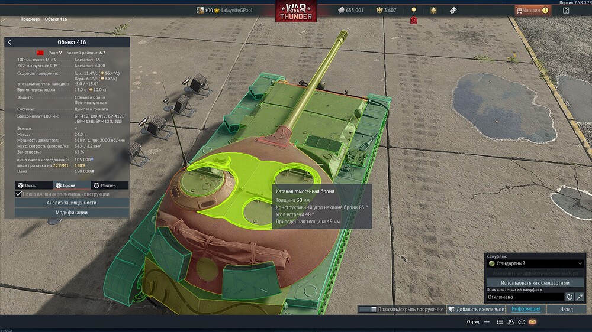Click the Угол встречи 48 text
This screenshot has height=332, width=592.
pos(295,214)
